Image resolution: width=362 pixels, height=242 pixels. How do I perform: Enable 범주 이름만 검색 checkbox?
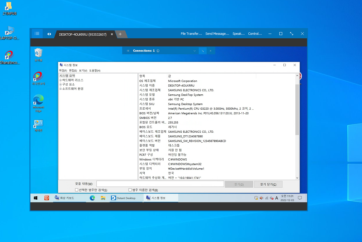(130, 190)
